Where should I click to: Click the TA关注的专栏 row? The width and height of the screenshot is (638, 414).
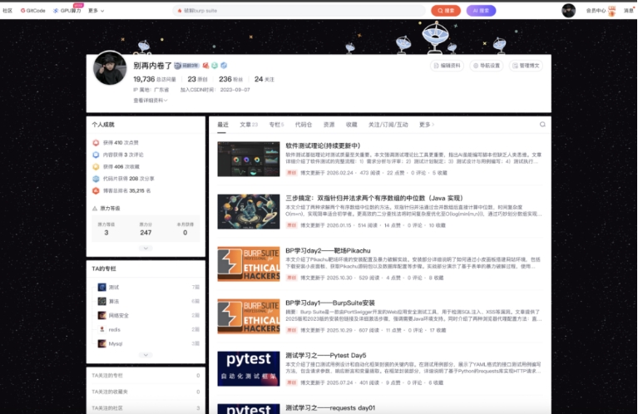[x=146, y=376]
